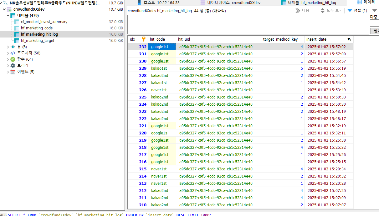Image resolution: width=379 pixels, height=216 pixels.
Task: Select hit_uid cell in row 230
Action: point(218,61)
